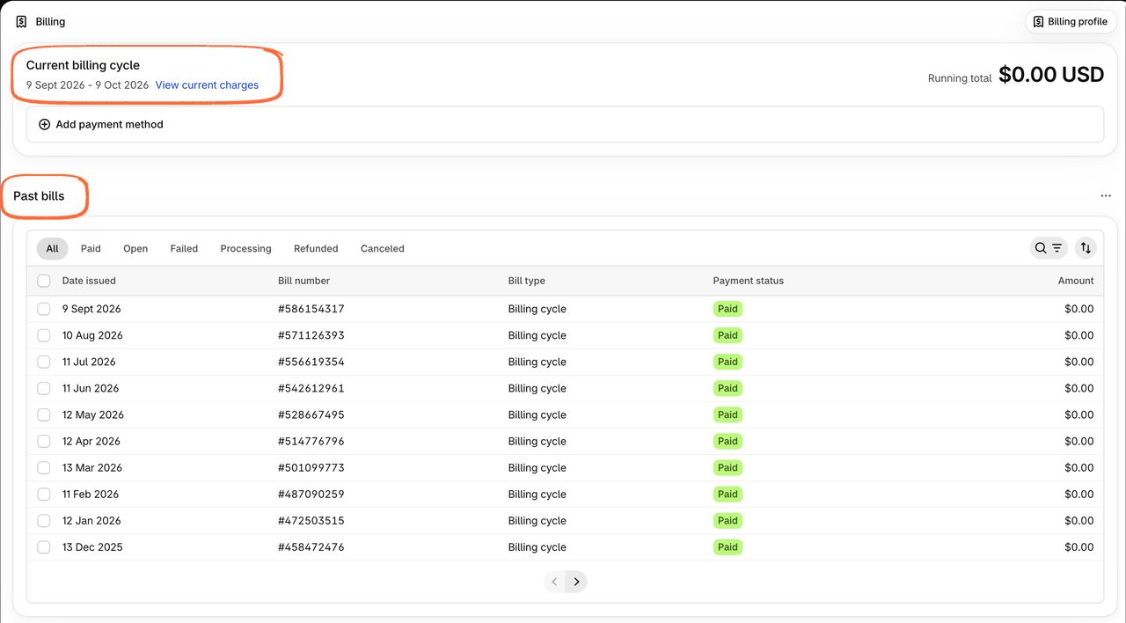
Task: Check the 13 Dec 2025 bill checkbox
Action: (44, 546)
